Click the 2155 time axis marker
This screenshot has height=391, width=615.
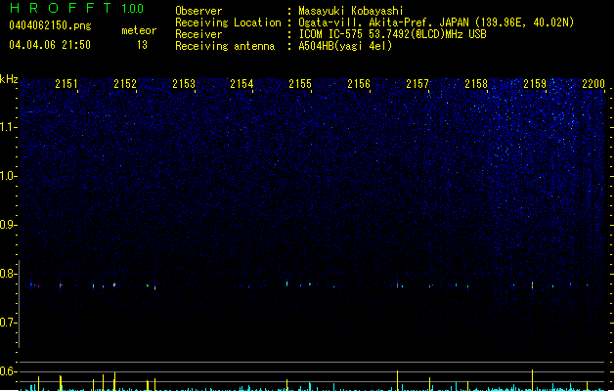tap(300, 84)
